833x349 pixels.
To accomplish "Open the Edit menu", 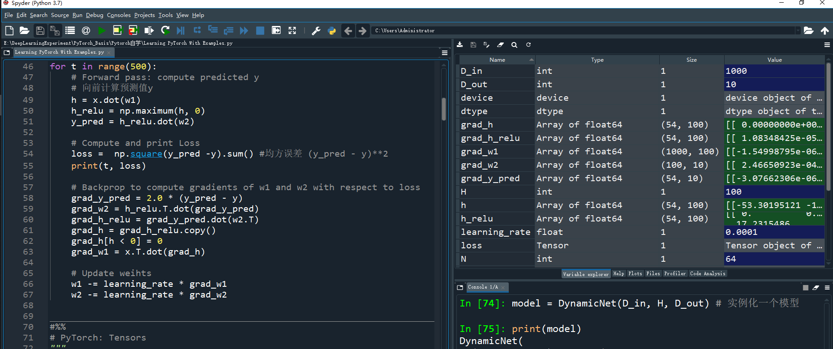I will tap(21, 15).
